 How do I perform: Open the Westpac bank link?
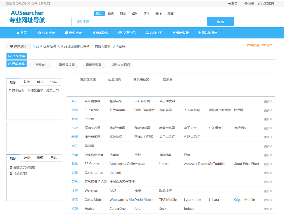pos(91,191)
